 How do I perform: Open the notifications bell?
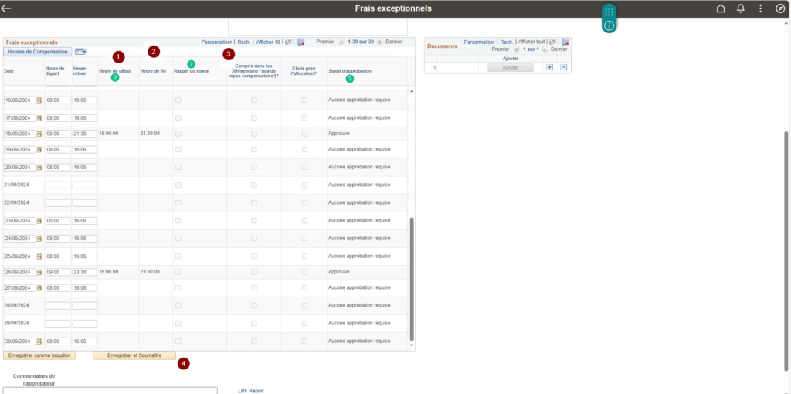(x=741, y=8)
